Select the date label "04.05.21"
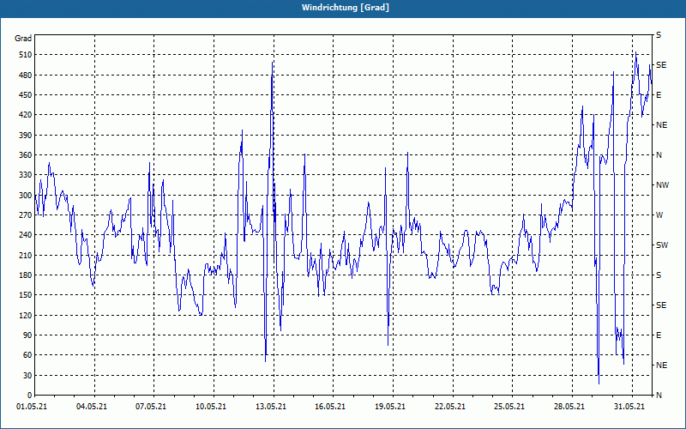Viewport: 686px width, 429px height. point(92,407)
